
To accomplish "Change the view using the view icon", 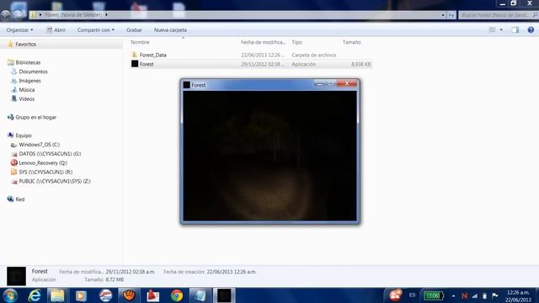I will coord(492,30).
